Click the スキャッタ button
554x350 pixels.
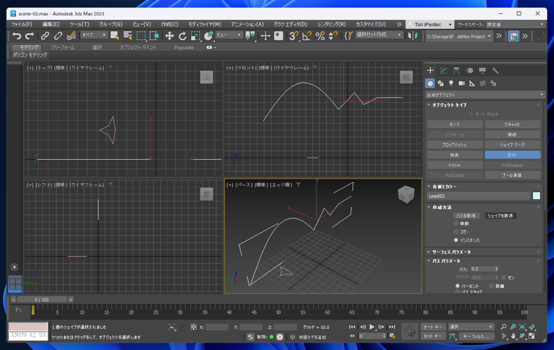(512, 125)
